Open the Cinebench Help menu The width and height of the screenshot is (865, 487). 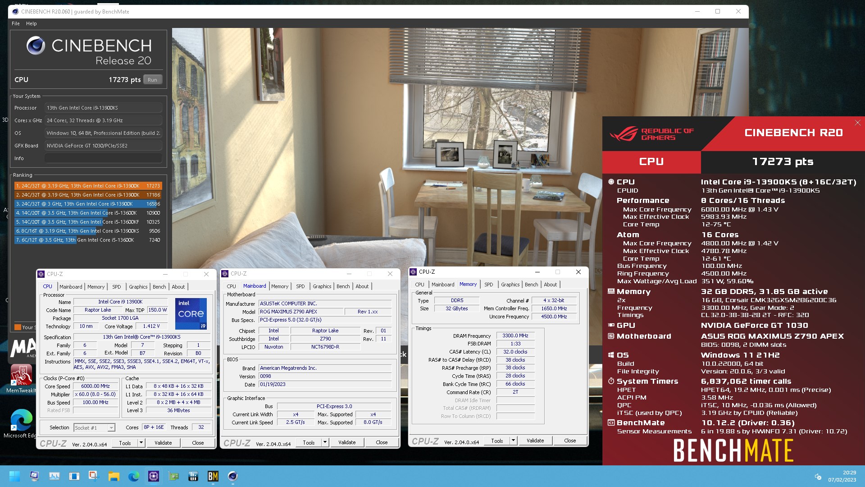[32, 23]
